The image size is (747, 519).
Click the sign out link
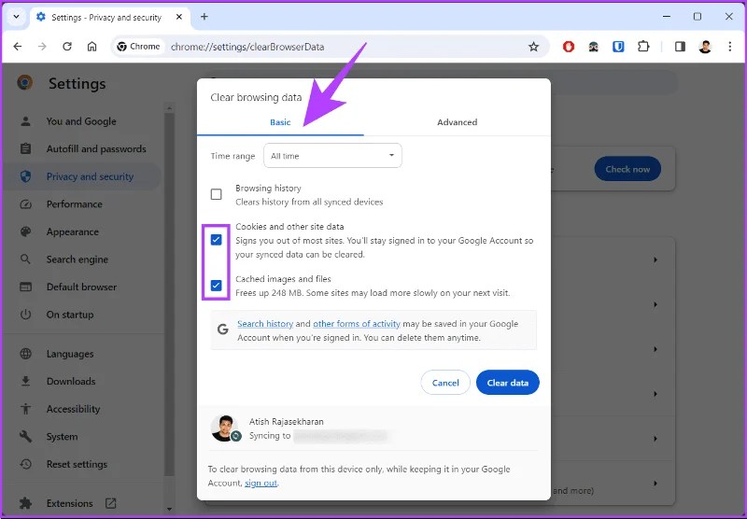click(x=261, y=483)
